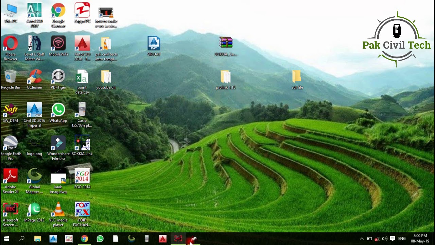This screenshot has height=245, width=435.
Task: Check the battery status tray icon
Action: pos(369,239)
